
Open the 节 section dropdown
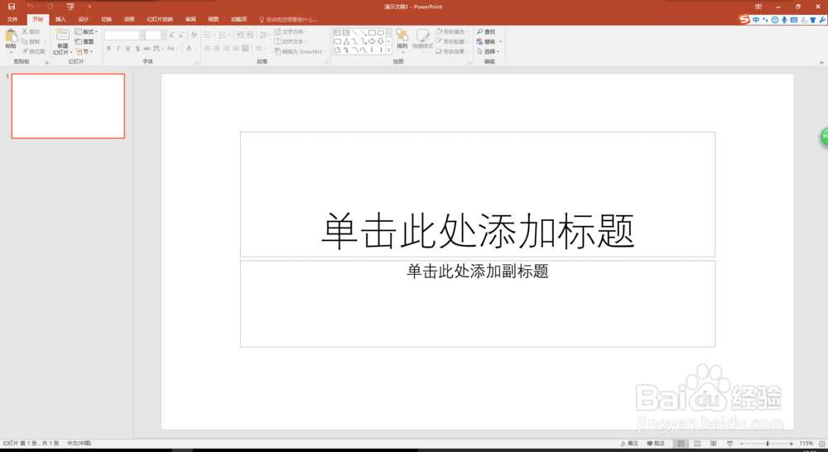pyautogui.click(x=84, y=52)
